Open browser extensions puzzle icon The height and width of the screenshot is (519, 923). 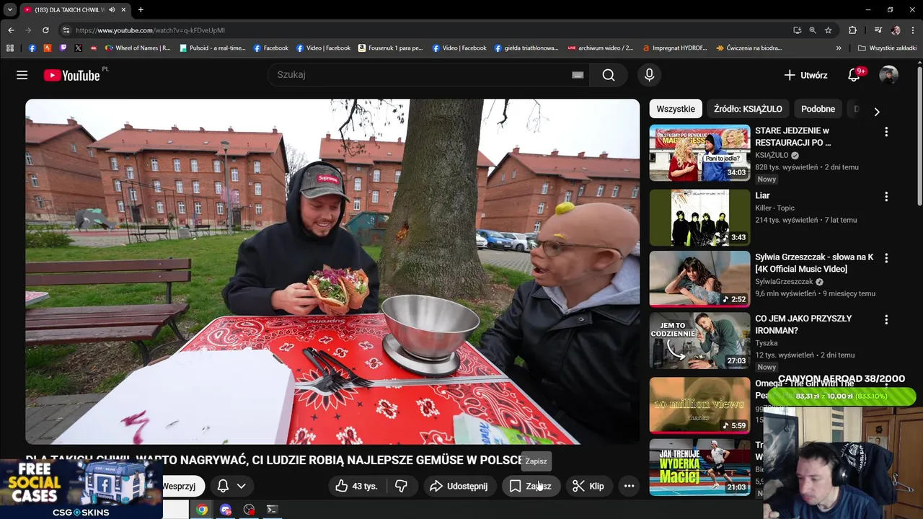852,30
